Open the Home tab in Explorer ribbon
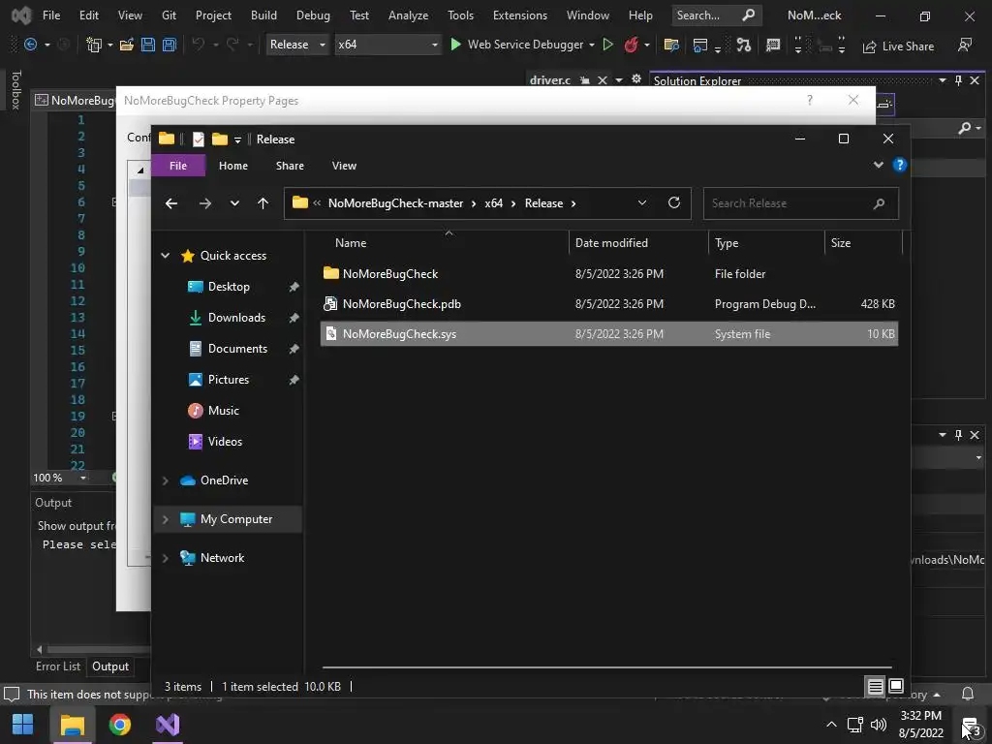This screenshot has width=992, height=744. [x=233, y=166]
